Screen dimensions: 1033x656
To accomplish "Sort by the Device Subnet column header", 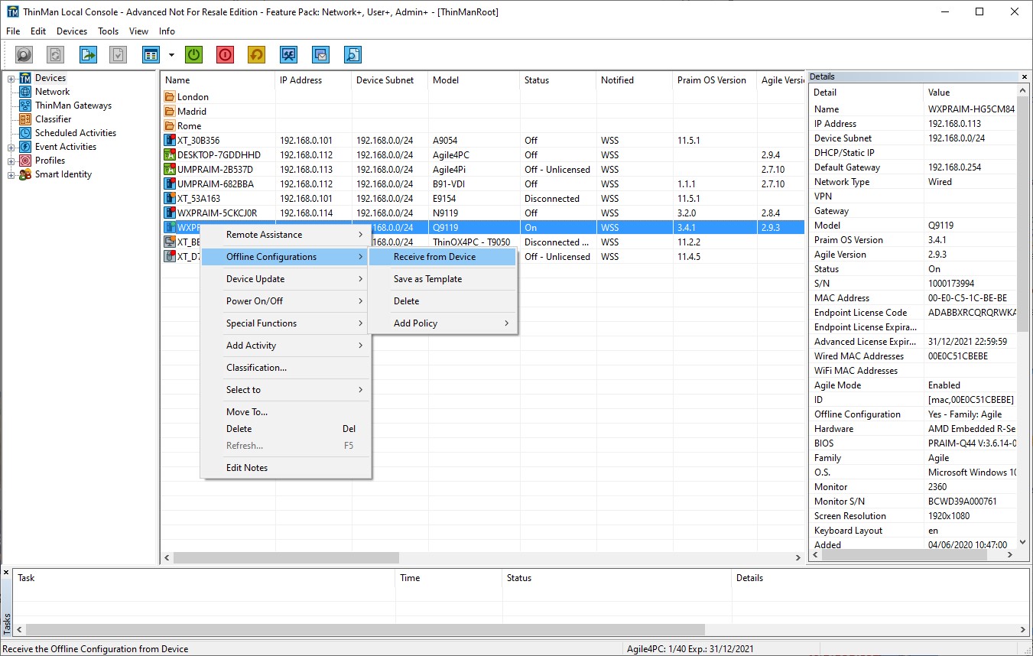I will pyautogui.click(x=390, y=80).
